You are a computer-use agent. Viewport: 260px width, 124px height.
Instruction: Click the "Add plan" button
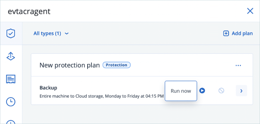point(238,34)
